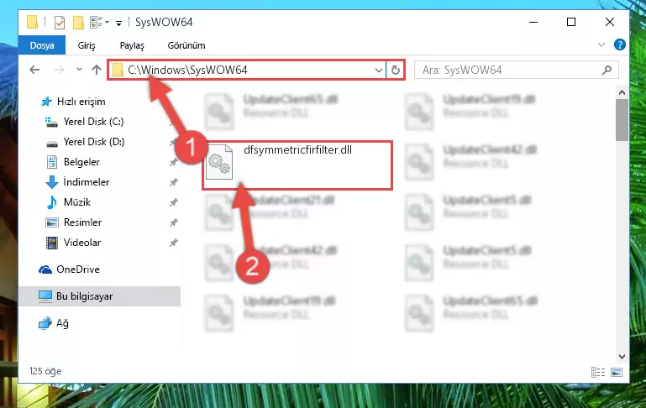This screenshot has height=408, width=646.
Task: Click the vertical scrollbar thumb
Action: pyautogui.click(x=622, y=120)
